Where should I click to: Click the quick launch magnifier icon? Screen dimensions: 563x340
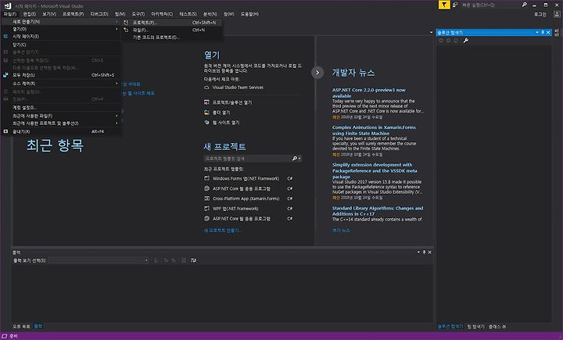point(524,5)
